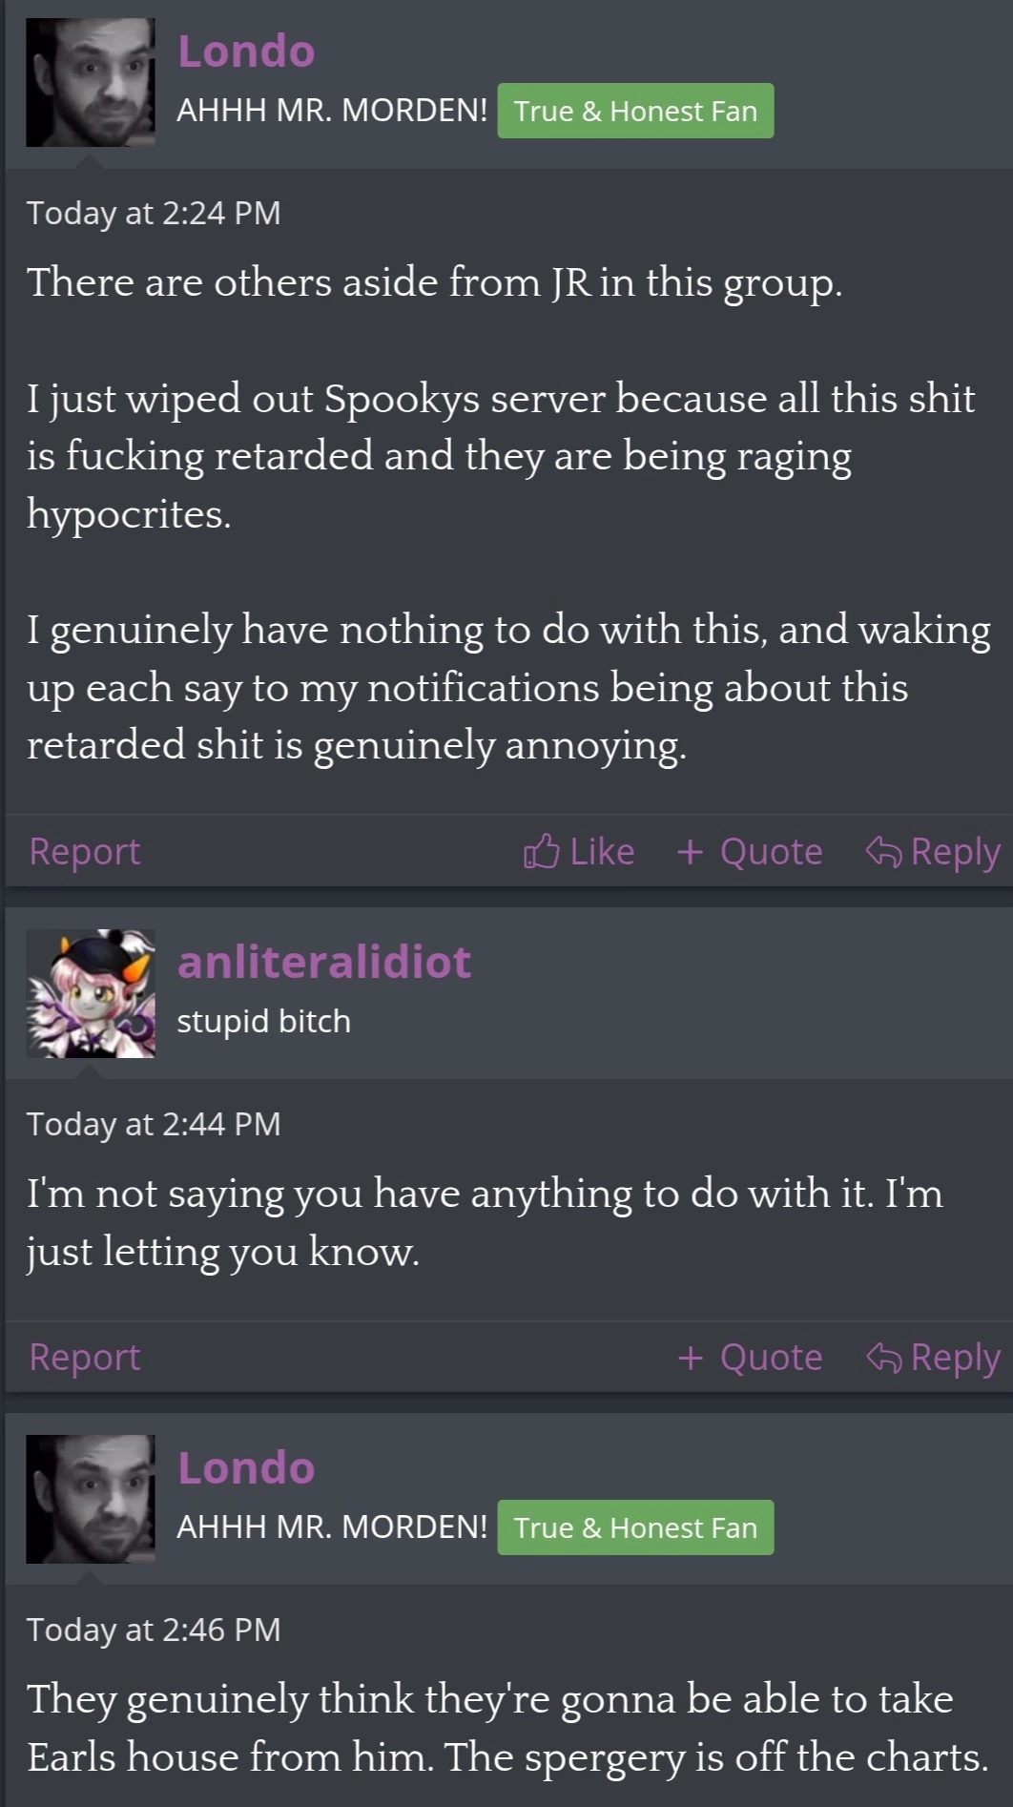Click the plus icon beside Quote in first post

pyautogui.click(x=691, y=851)
